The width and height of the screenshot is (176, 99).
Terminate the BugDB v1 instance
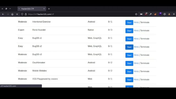(145, 38)
